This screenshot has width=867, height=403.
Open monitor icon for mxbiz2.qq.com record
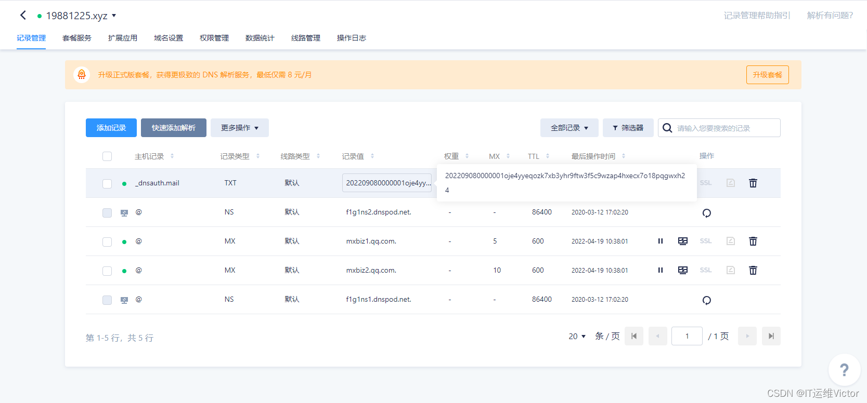click(x=683, y=270)
